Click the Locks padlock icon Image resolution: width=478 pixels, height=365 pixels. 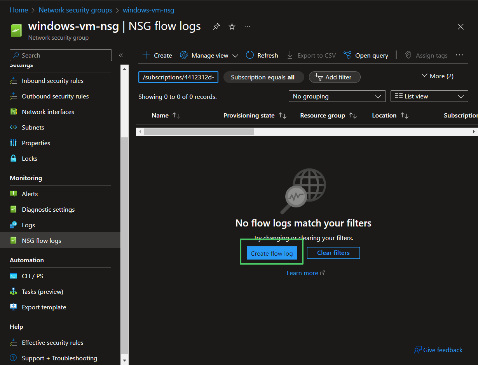click(14, 158)
